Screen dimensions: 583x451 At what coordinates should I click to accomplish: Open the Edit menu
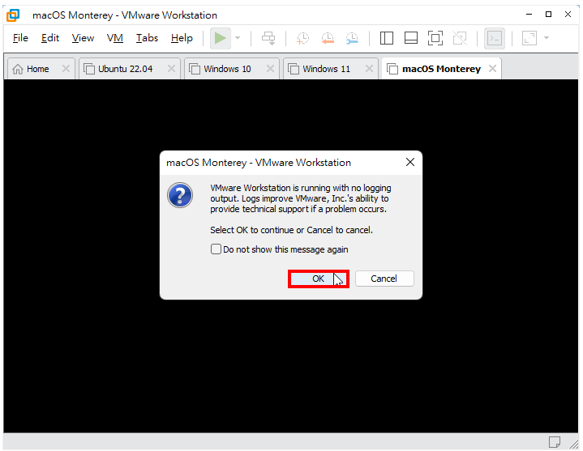tap(50, 38)
